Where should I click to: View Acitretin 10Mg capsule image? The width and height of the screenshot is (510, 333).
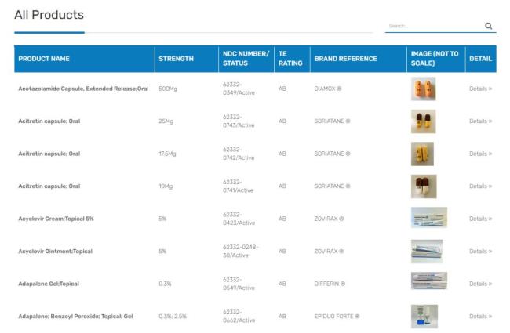click(x=424, y=186)
